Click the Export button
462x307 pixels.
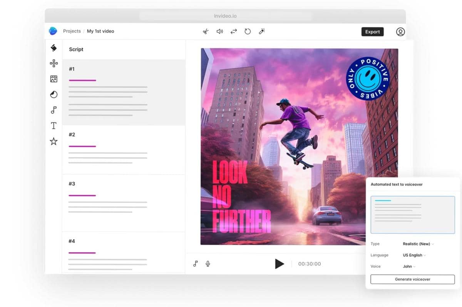[372, 32]
